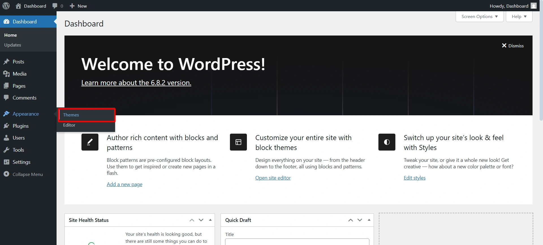Click Collapse Menu text
This screenshot has height=245, width=543.
(x=28, y=174)
